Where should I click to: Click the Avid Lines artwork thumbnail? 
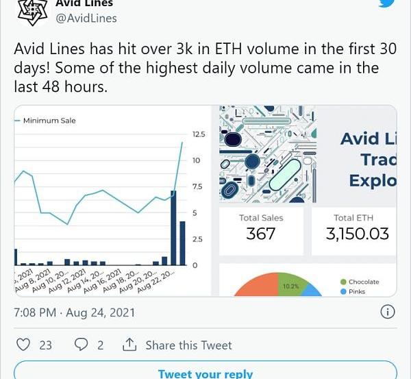268,154
